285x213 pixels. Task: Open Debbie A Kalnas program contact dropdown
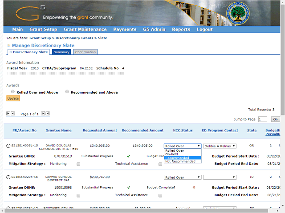220,146
